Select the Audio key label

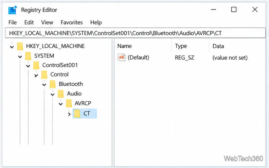pyautogui.click(x=74, y=94)
